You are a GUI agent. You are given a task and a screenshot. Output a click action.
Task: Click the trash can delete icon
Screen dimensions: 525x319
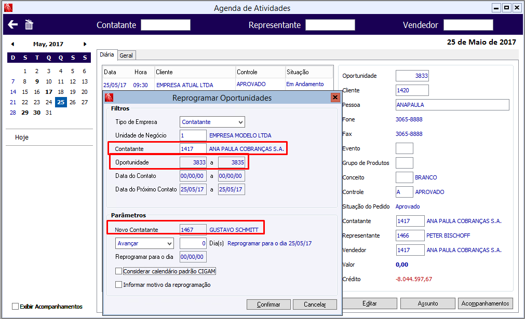pos(29,24)
